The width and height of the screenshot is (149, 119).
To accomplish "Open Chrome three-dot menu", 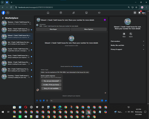I will click(x=146, y=7).
